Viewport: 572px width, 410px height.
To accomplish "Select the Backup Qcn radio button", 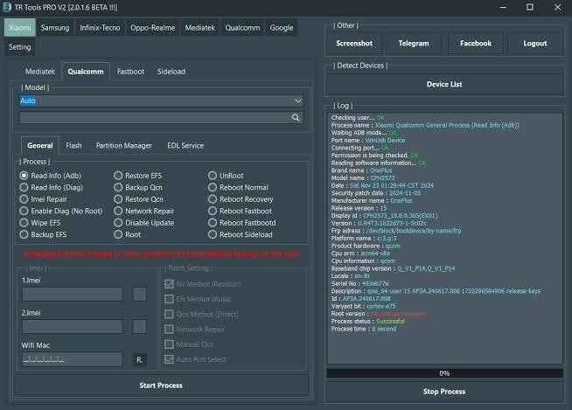I will (x=118, y=187).
